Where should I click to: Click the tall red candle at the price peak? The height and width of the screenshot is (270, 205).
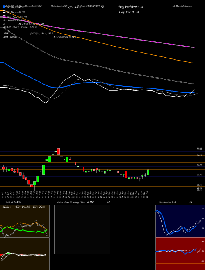pos(59,151)
